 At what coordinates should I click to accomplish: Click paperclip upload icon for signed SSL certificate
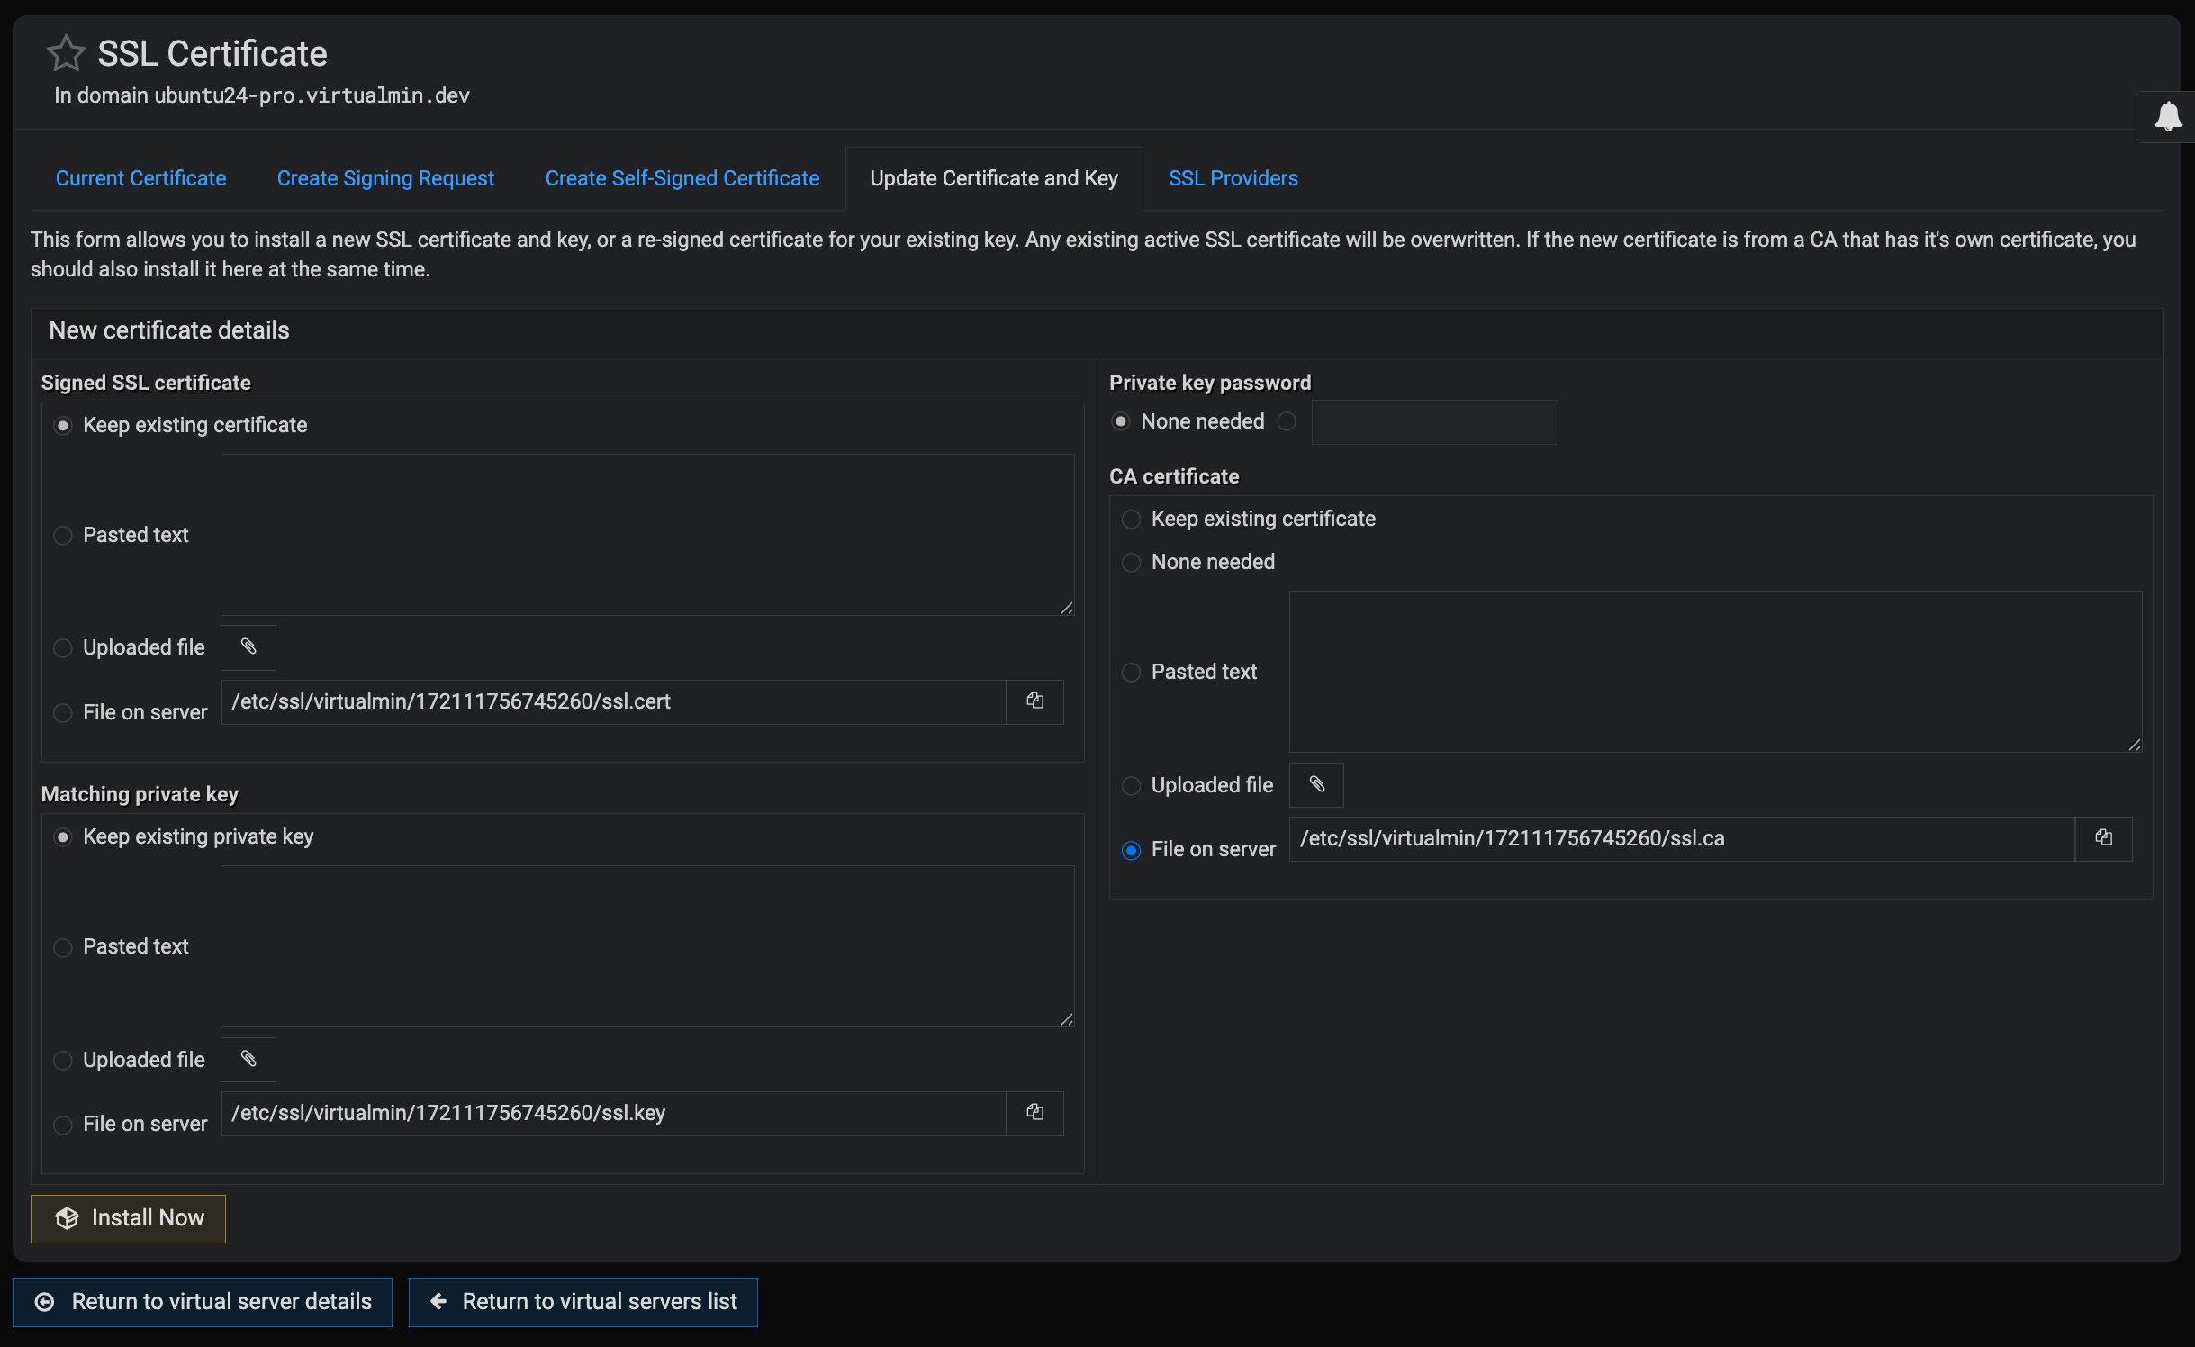point(248,647)
